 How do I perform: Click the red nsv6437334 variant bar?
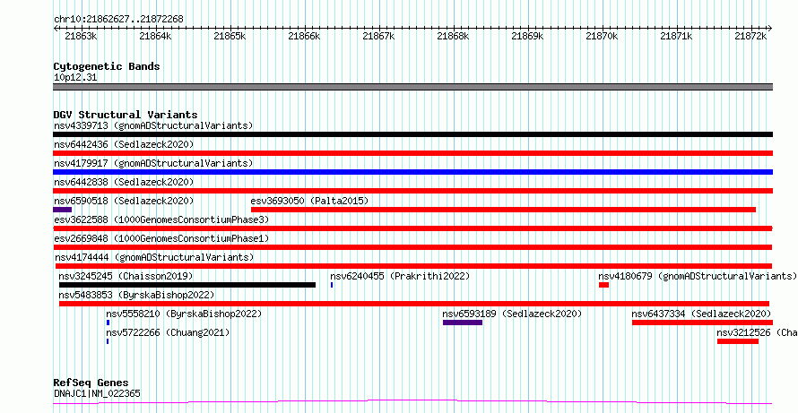pyautogui.click(x=702, y=323)
